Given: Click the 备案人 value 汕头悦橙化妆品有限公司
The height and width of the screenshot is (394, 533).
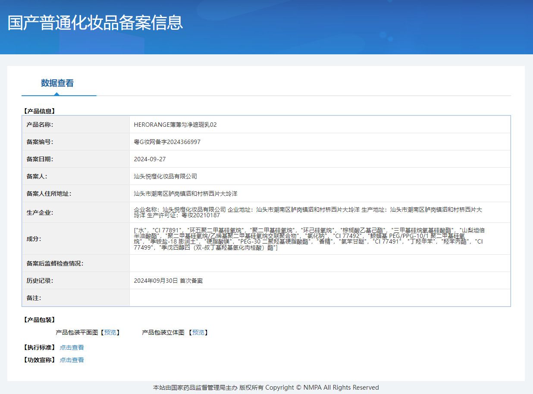Looking at the screenshot, I should (165, 176).
